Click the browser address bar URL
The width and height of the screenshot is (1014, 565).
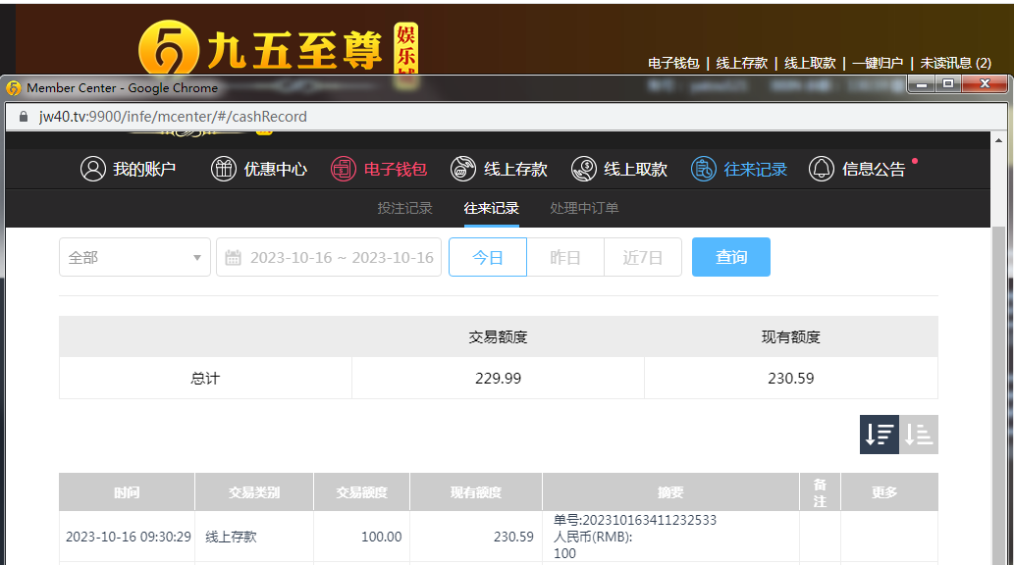[173, 117]
